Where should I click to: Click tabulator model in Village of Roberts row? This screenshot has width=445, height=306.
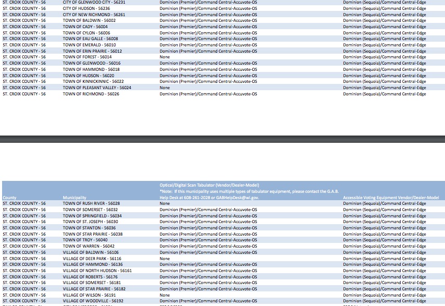(208, 276)
